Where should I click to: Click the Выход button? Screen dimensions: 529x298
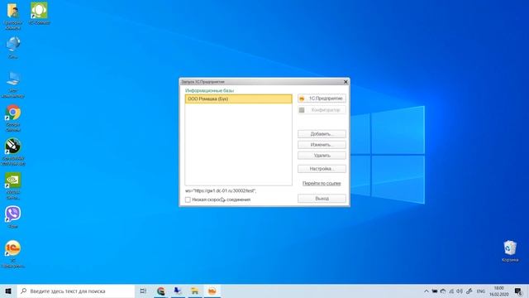pos(322,199)
